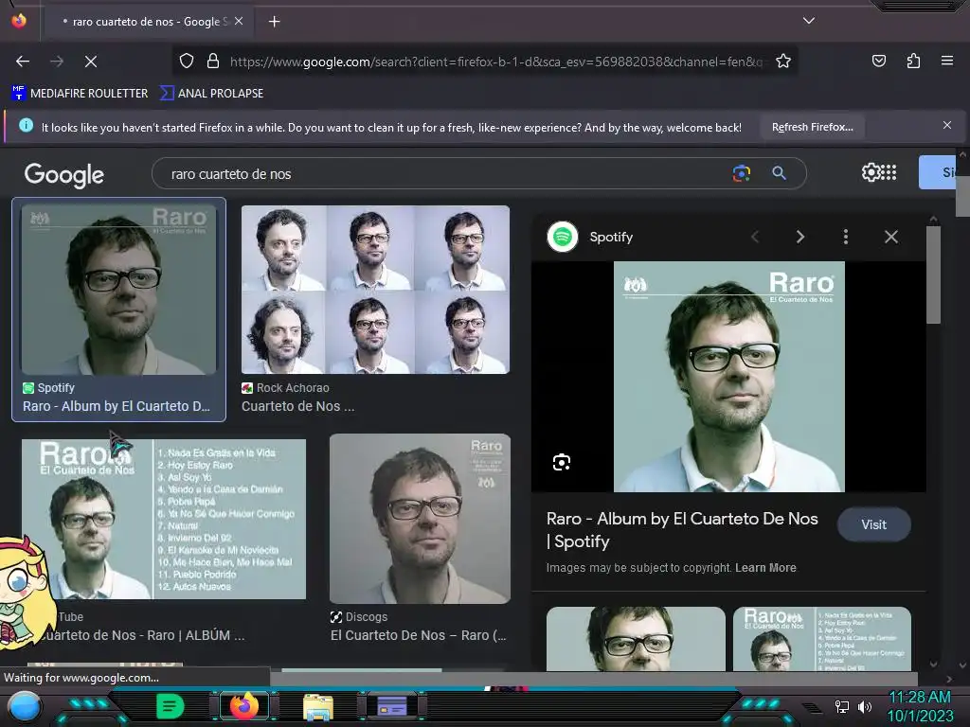
Task: Show site security padlock info
Action: coord(213,62)
